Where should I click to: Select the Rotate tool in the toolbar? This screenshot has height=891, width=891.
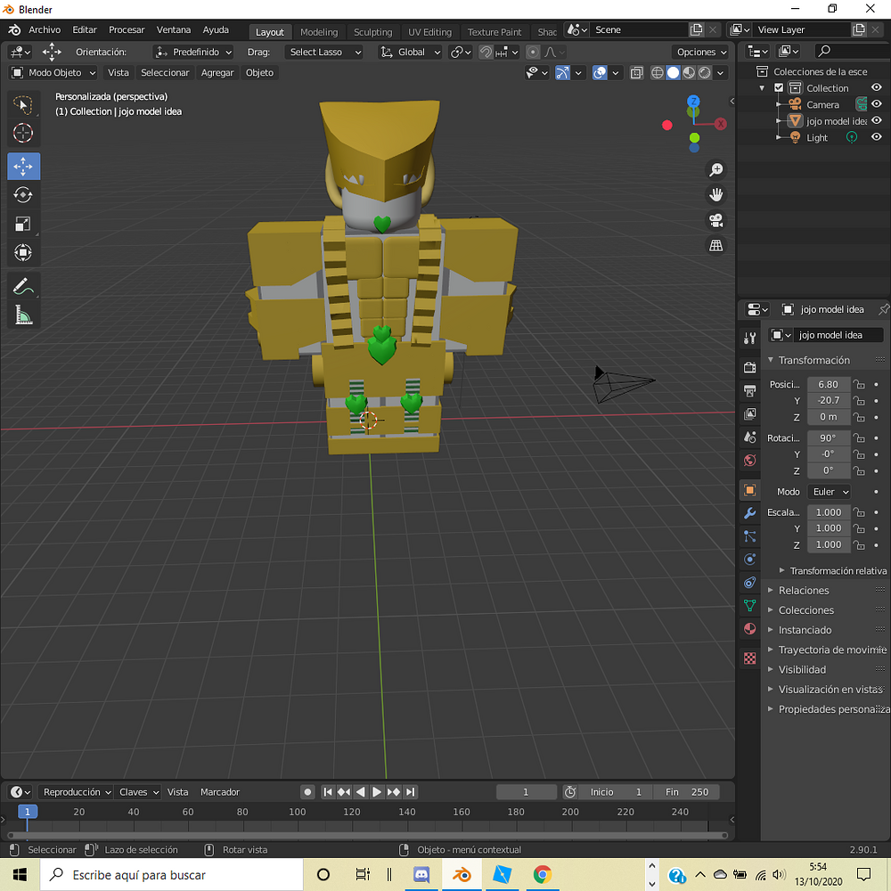[23, 194]
